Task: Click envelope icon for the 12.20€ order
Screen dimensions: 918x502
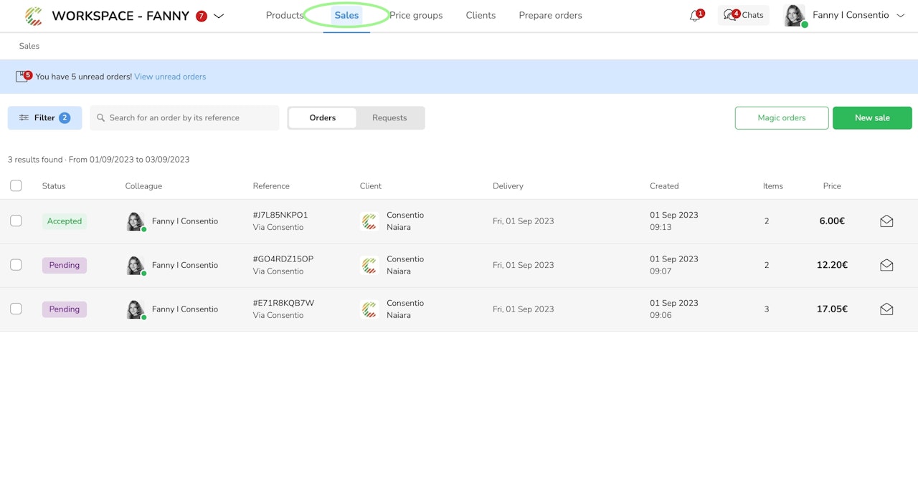Action: [x=886, y=265]
